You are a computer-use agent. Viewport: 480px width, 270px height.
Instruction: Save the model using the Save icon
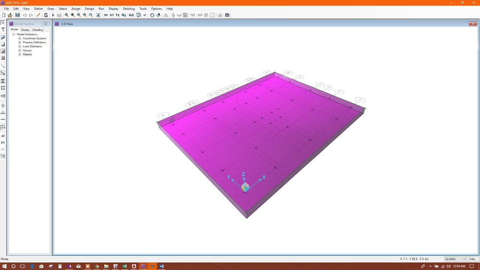pyautogui.click(x=17, y=15)
